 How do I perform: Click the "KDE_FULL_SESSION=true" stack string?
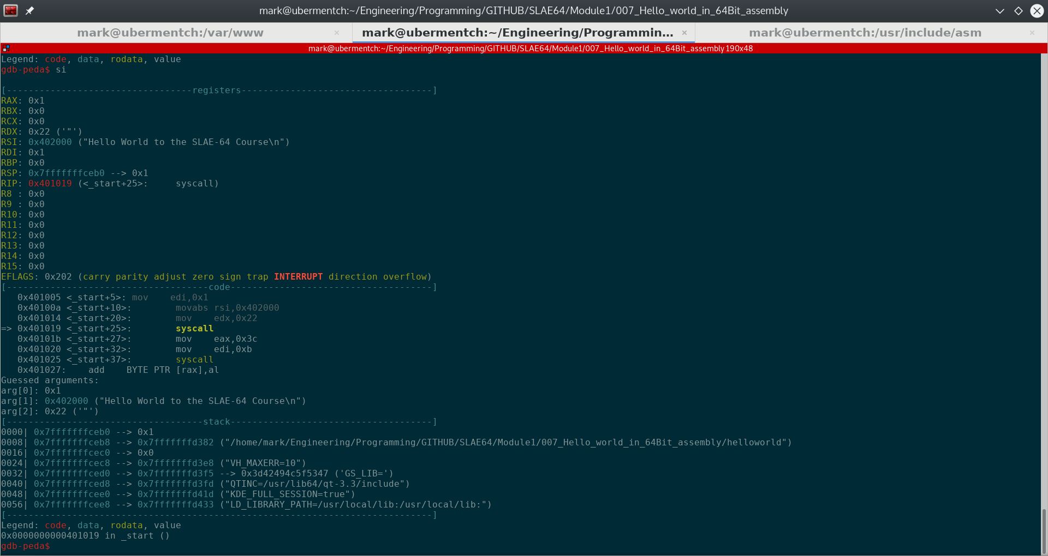coord(288,494)
